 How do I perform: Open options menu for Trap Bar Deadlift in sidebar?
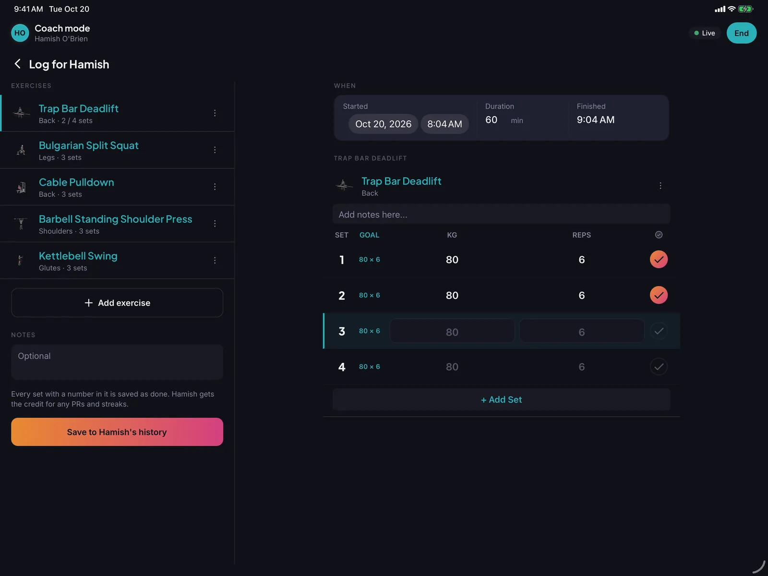point(215,113)
